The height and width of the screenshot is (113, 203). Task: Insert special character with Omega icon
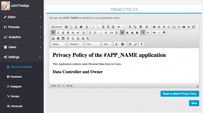[x=78, y=38]
